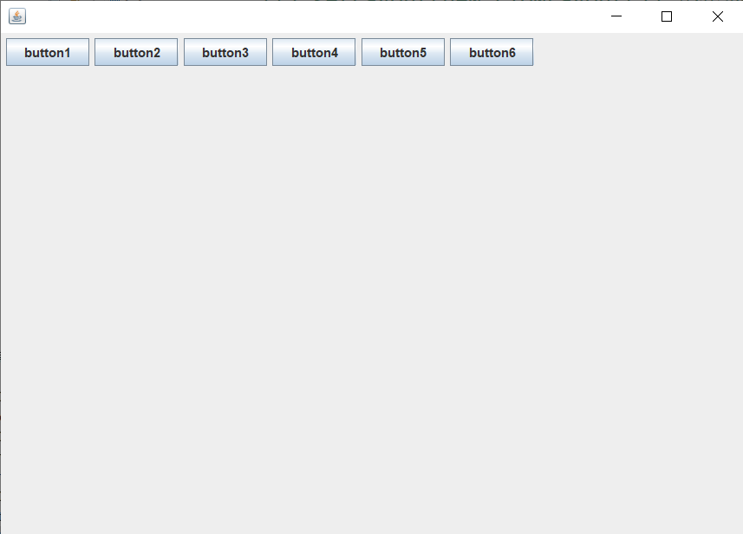This screenshot has width=743, height=534.
Task: Hit the button4 button
Action: click(314, 52)
